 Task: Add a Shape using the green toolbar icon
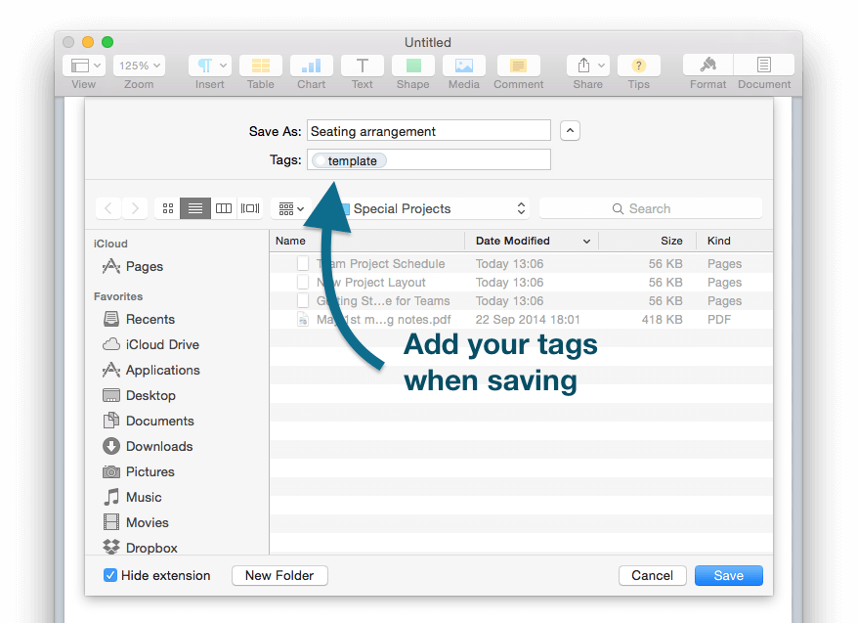coord(412,66)
